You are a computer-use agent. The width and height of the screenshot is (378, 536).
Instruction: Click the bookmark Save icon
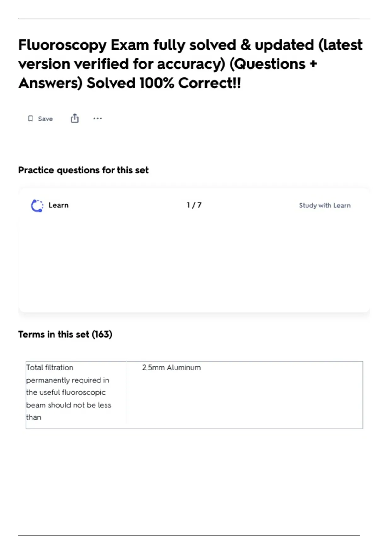[x=31, y=119]
